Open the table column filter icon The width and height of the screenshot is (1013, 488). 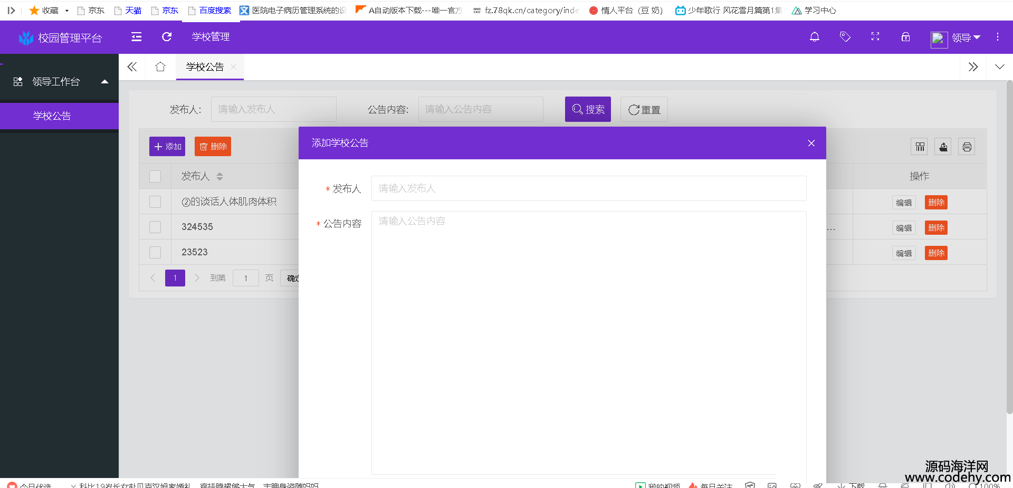(x=920, y=147)
